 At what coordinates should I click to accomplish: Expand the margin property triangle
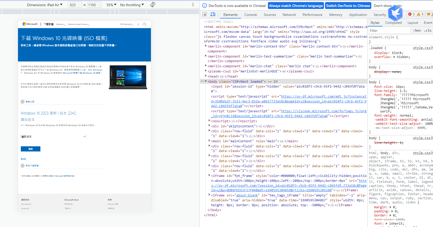tap(390, 207)
